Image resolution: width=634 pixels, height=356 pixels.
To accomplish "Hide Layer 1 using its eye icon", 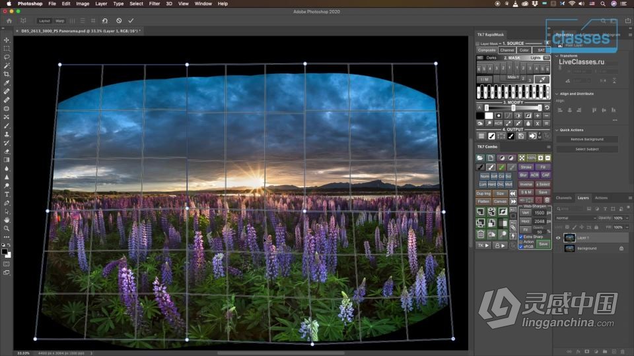I will pyautogui.click(x=558, y=238).
